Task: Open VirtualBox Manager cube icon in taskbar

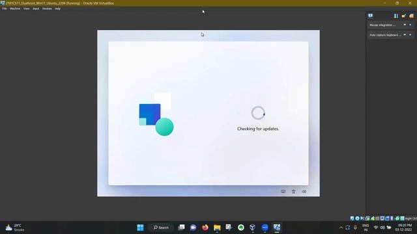Action: [x=253, y=227]
